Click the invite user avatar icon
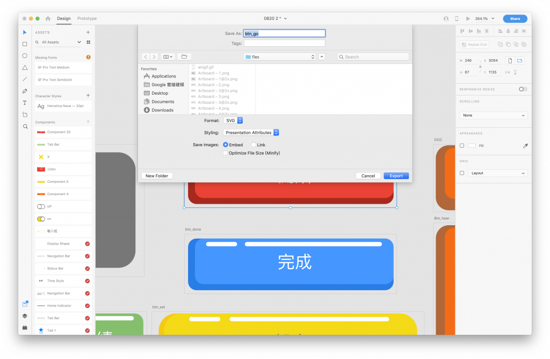 click(x=446, y=19)
